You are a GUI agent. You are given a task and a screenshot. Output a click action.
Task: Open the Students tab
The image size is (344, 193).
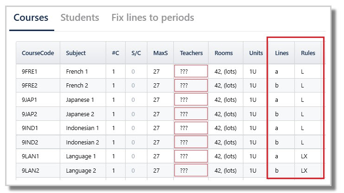click(x=80, y=18)
